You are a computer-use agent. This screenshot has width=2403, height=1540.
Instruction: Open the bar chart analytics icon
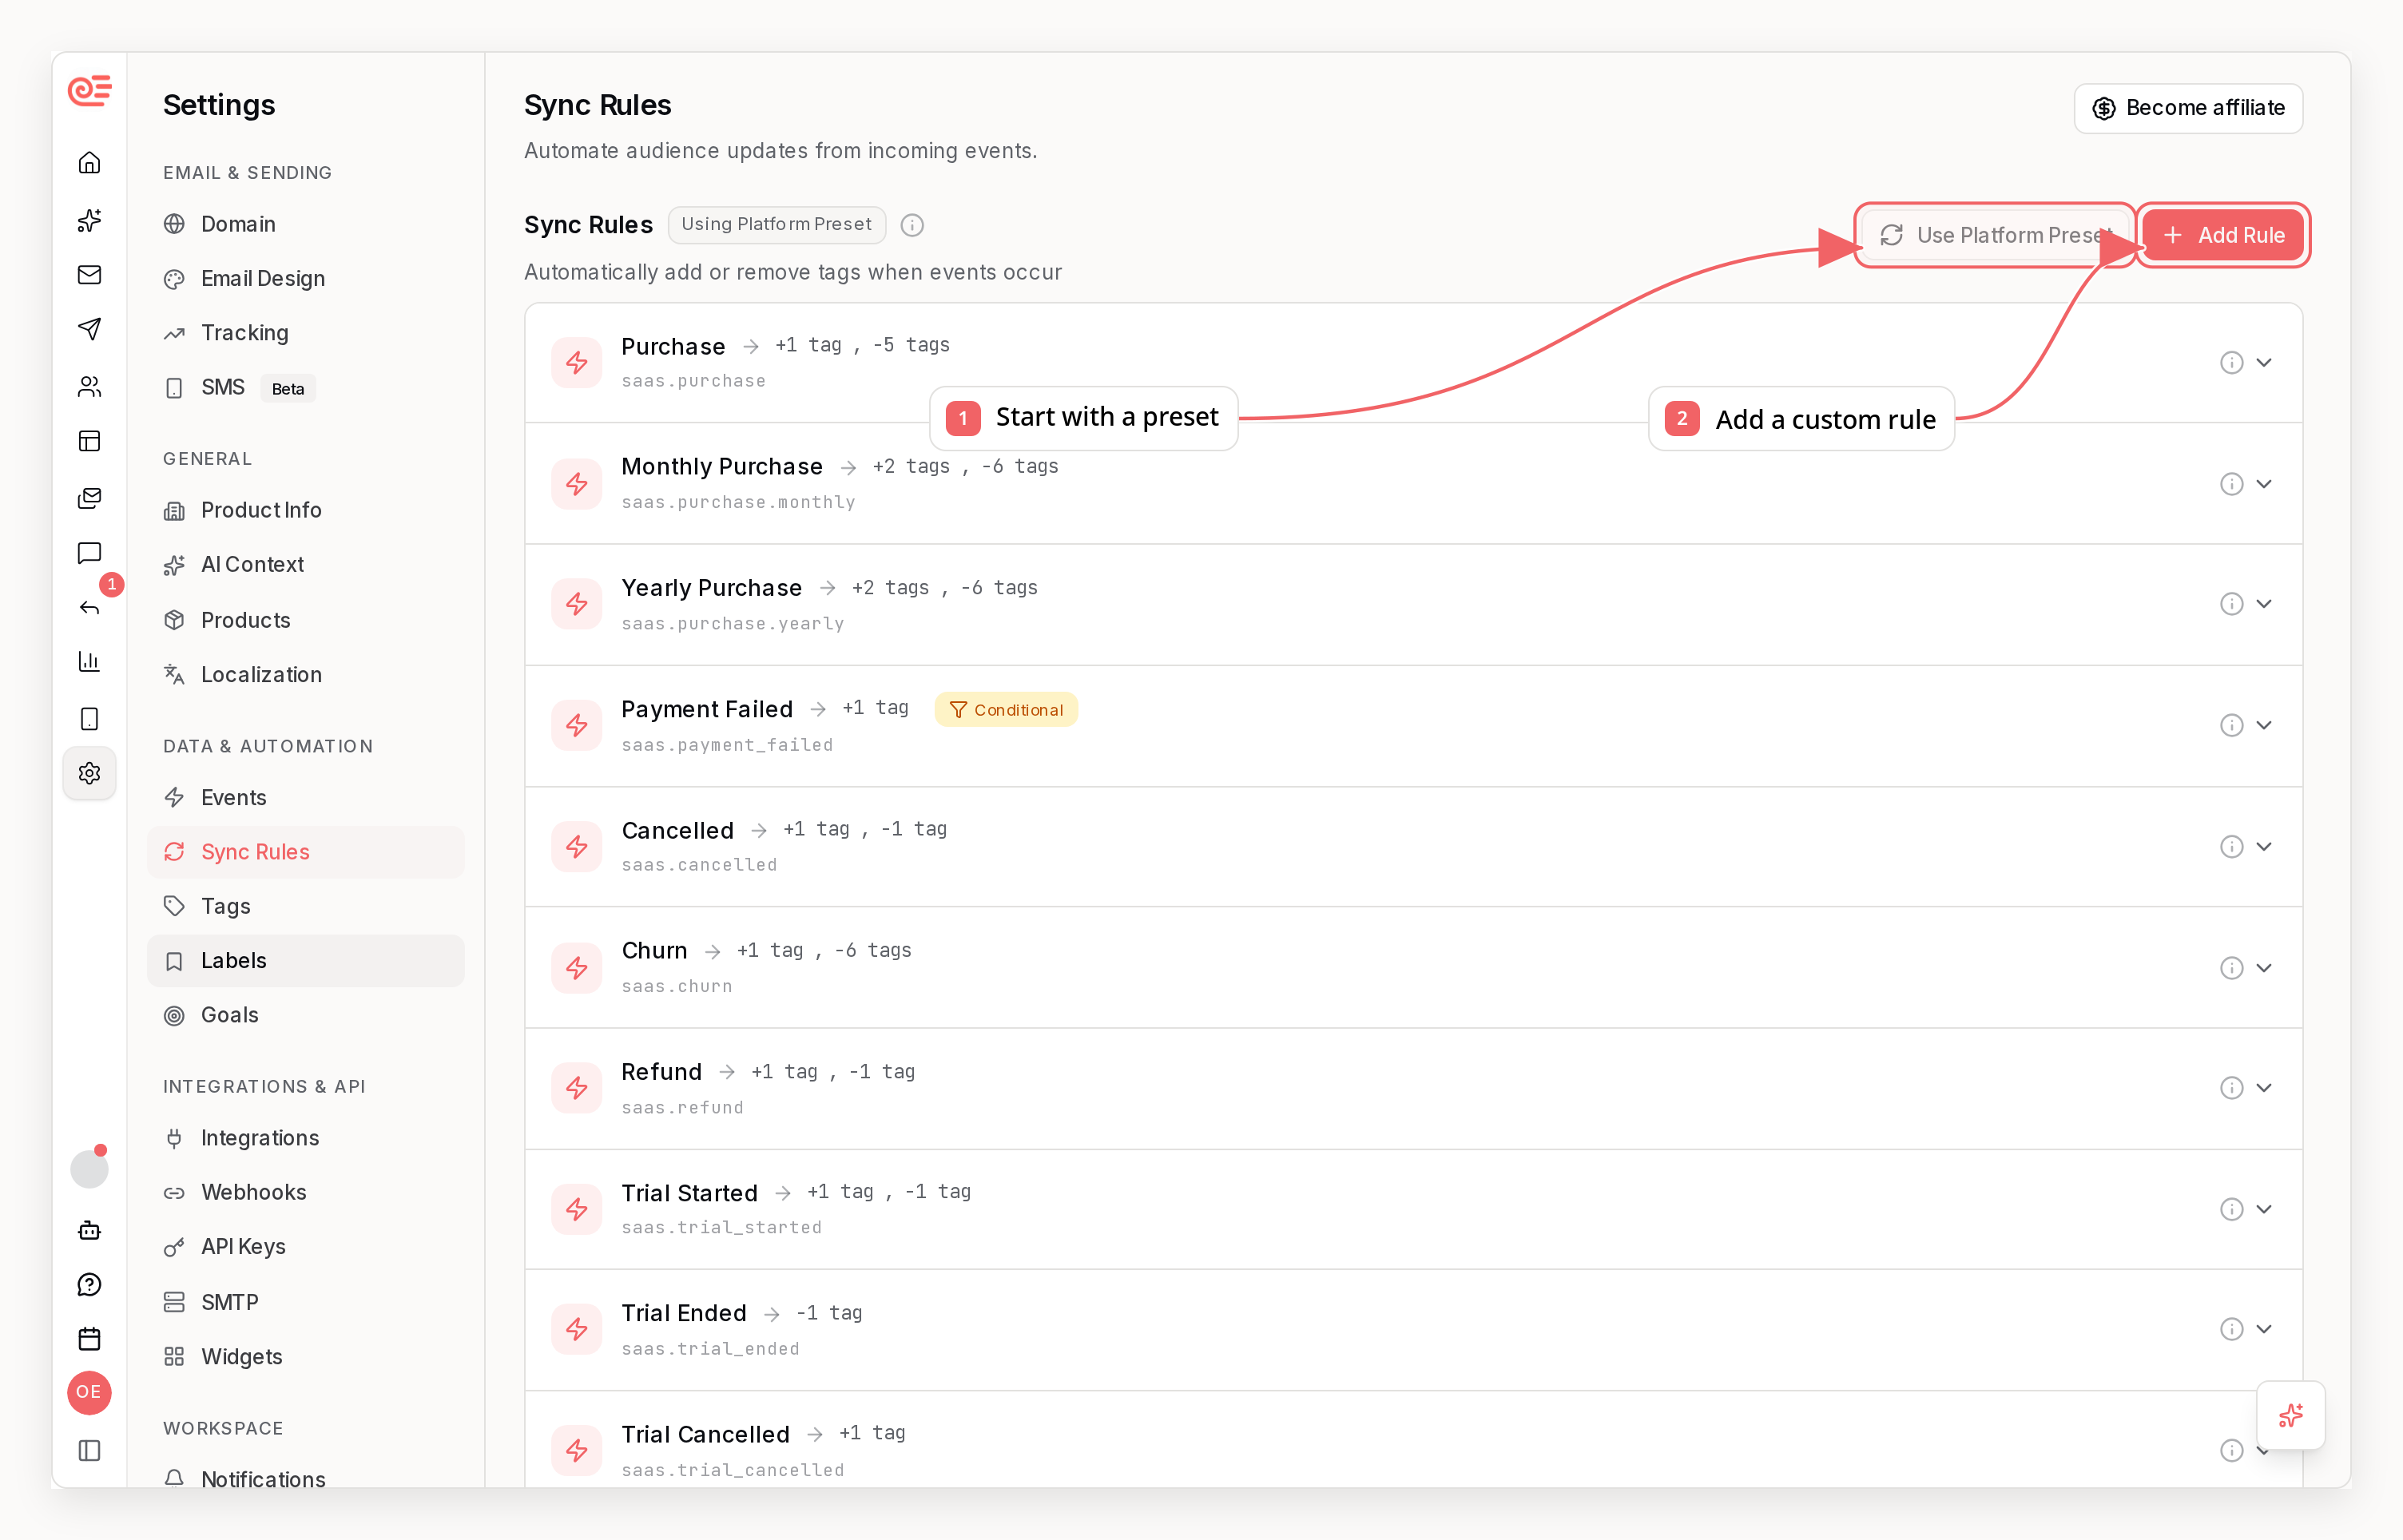coord(89,661)
